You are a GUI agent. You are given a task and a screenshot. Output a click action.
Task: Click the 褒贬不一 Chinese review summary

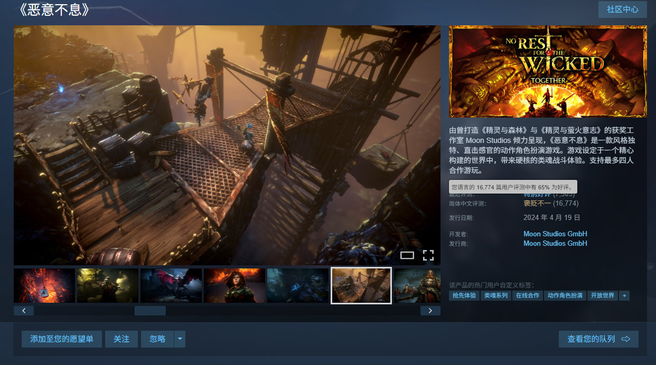pyautogui.click(x=537, y=203)
